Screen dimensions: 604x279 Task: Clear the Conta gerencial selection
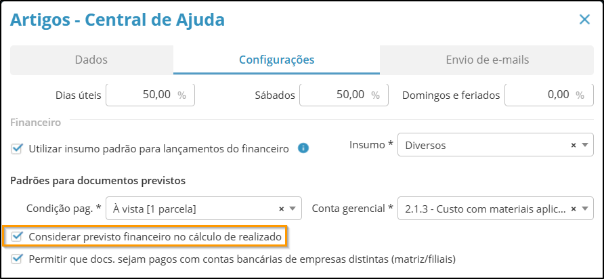tap(573, 209)
